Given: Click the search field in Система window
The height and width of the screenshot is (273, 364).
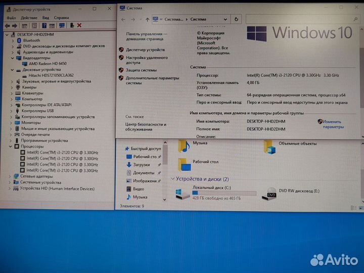Looking at the screenshot, I should 302,19.
